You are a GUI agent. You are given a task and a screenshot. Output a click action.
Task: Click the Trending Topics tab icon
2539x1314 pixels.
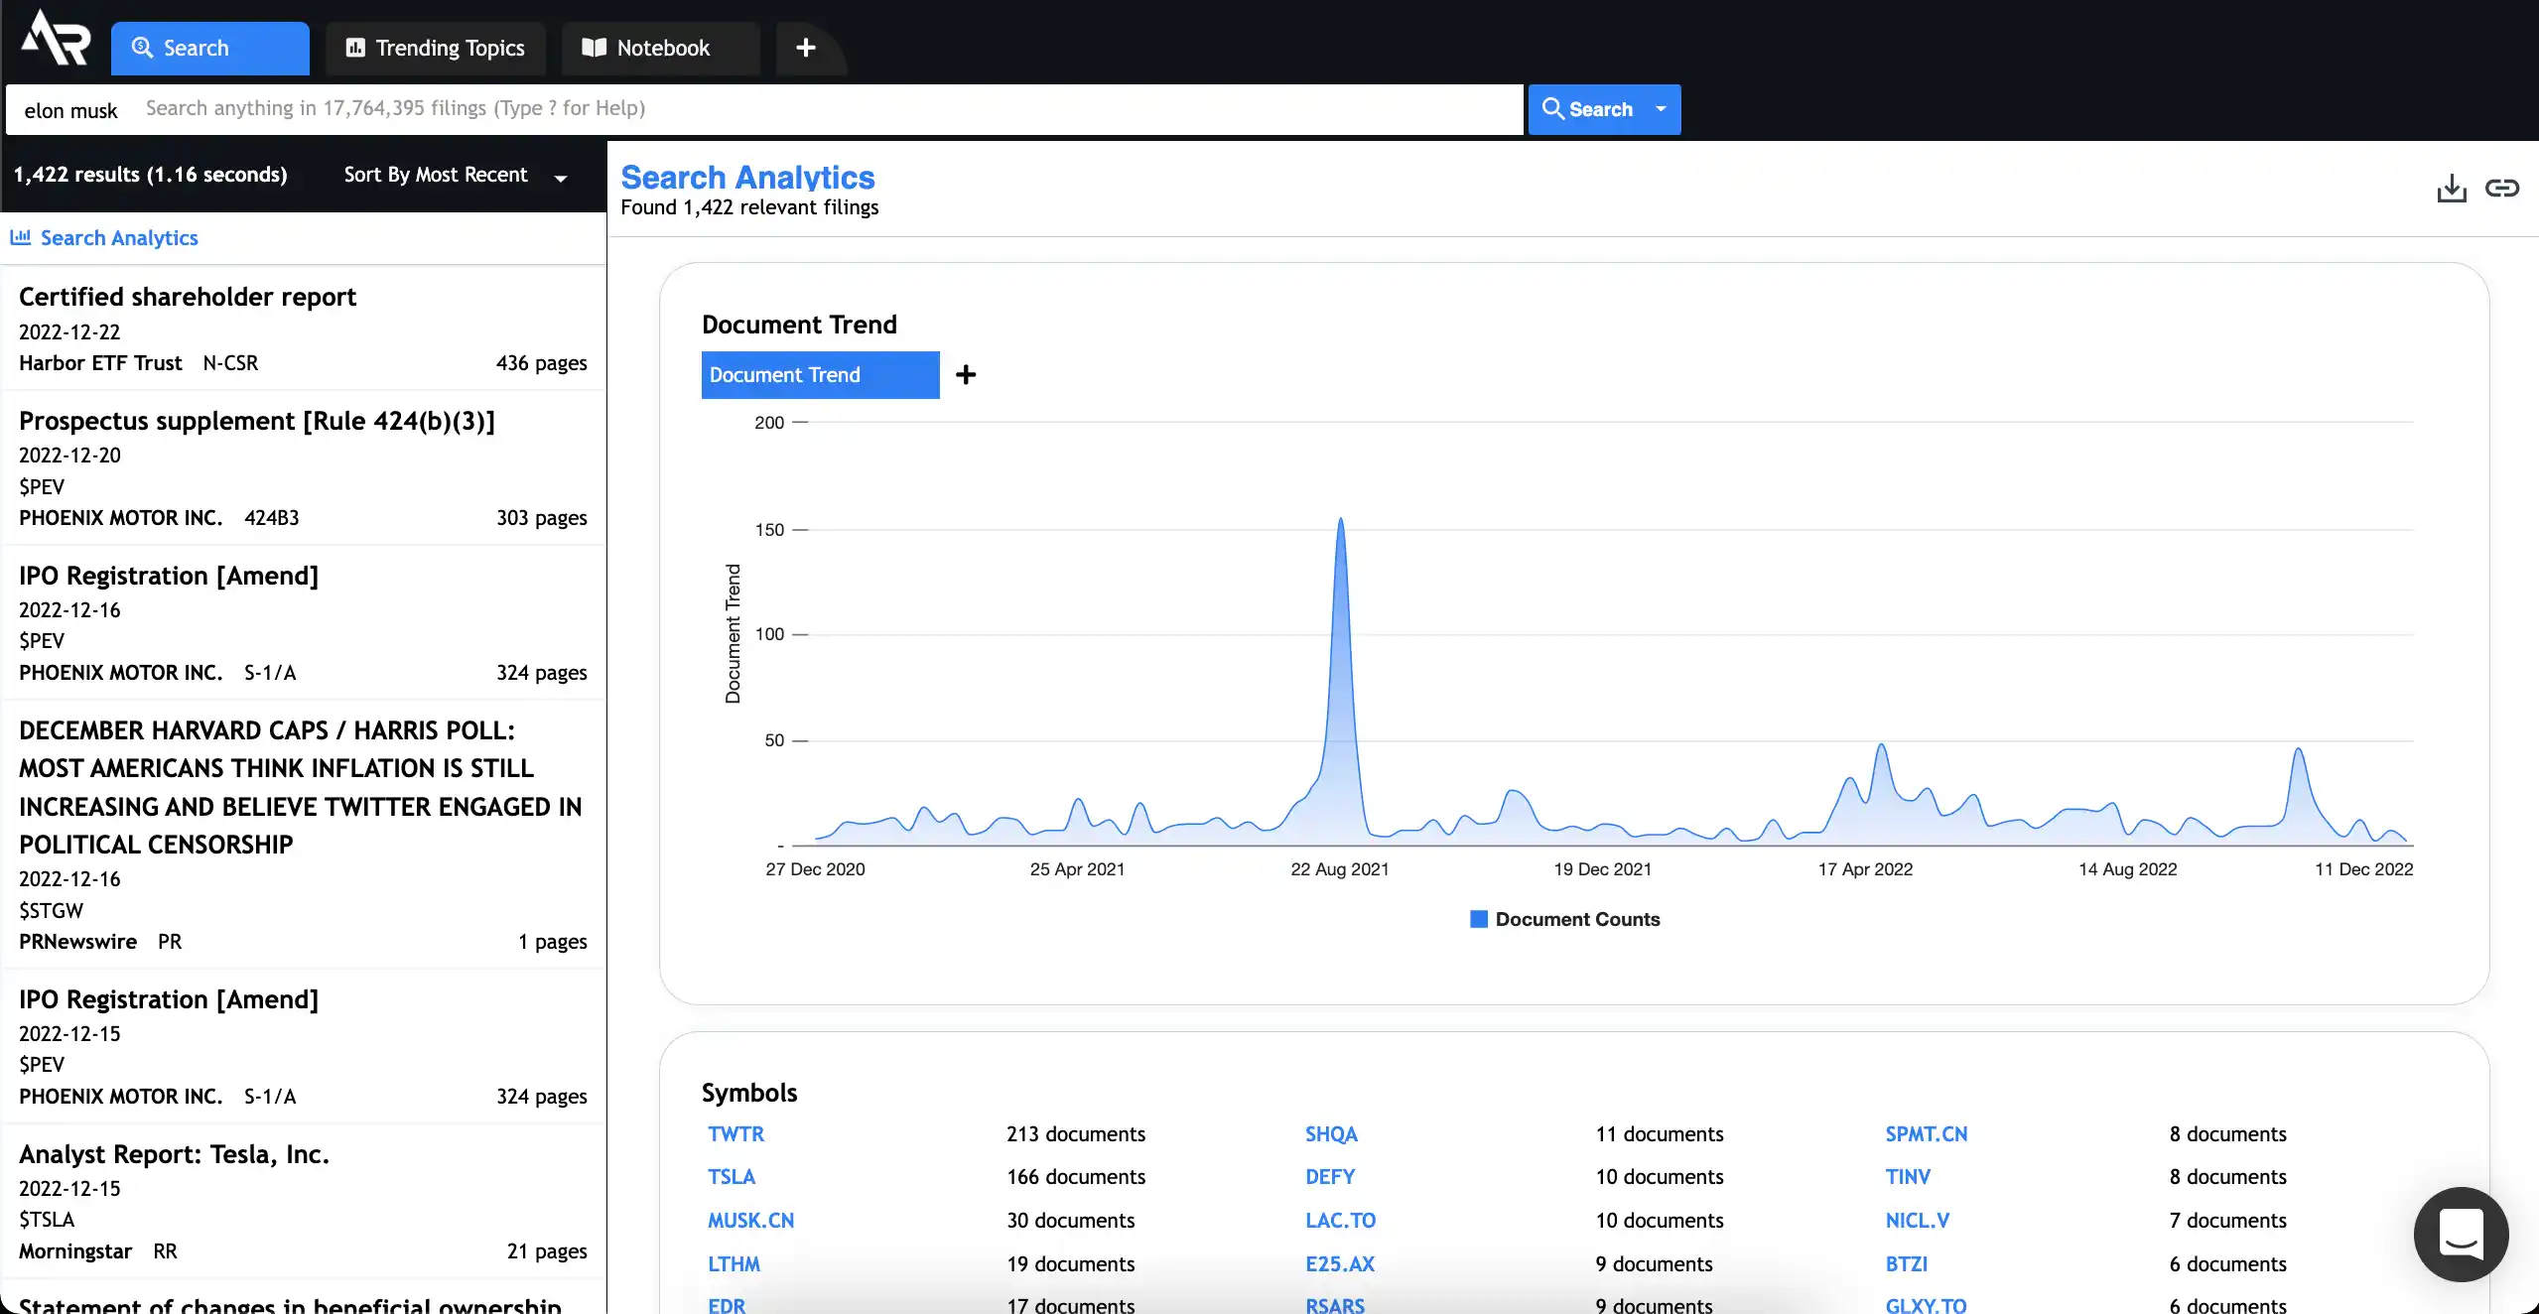coord(355,48)
